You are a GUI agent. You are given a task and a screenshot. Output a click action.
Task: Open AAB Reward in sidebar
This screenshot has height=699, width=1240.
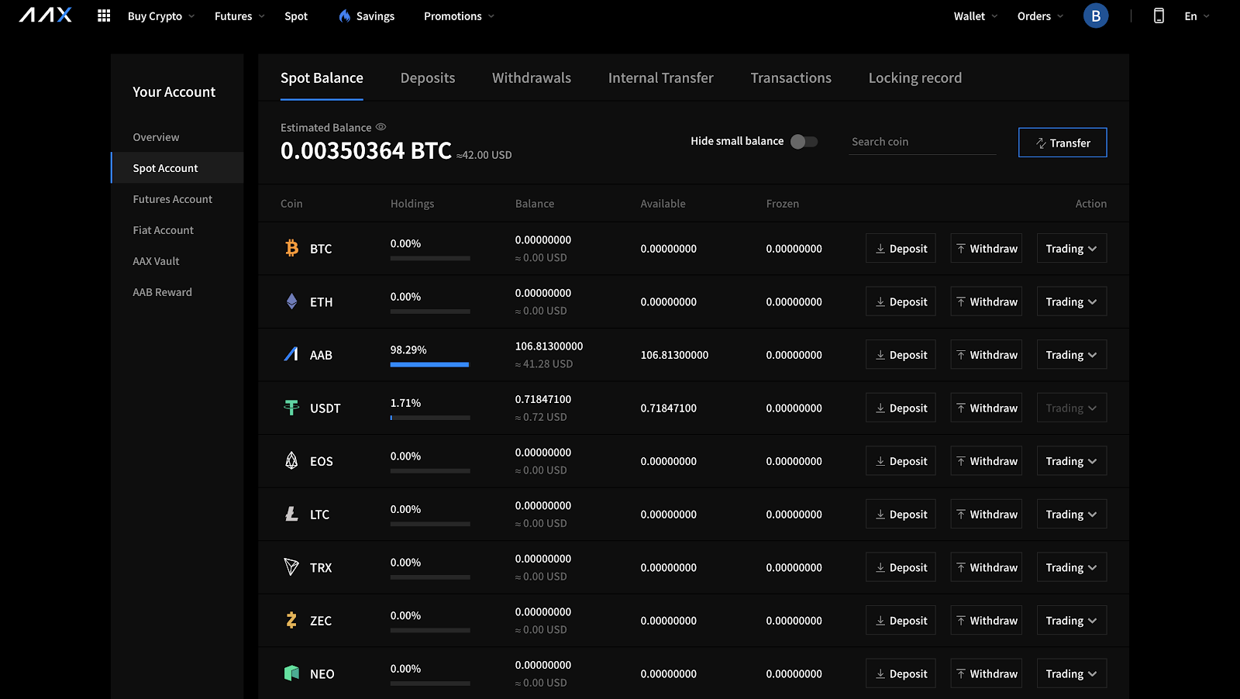[x=163, y=292]
